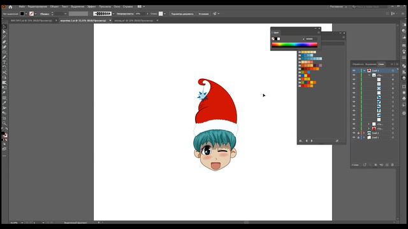Switch to the игрушка 2.ai document tab

click(x=83, y=20)
